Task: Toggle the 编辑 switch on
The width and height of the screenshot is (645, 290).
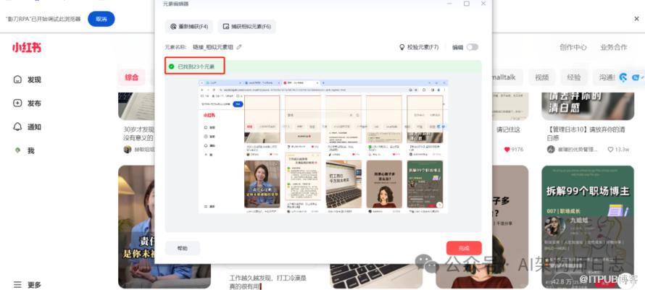Action: (x=473, y=47)
